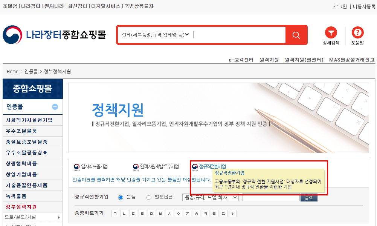Jump to product names starting ㅊ

coord(197,214)
